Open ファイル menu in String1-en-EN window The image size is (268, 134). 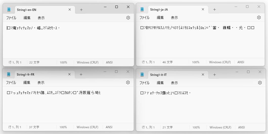[x=11, y=18]
